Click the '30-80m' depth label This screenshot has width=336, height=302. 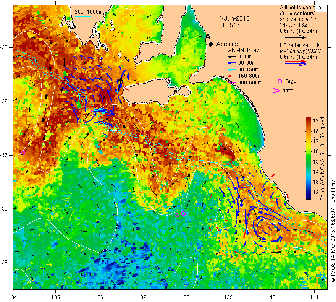click(247, 63)
